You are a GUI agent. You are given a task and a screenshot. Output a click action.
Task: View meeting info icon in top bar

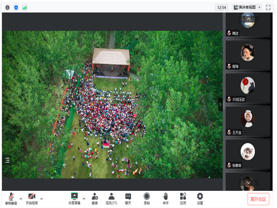coord(7,7)
